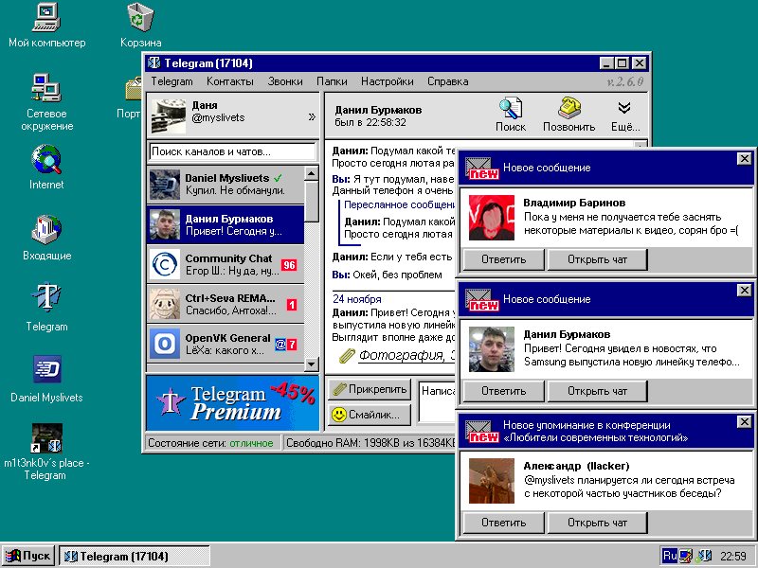The height and width of the screenshot is (568, 758).
Task: Click Открыть чат in Александр (llacker) notification
Action: 597,523
